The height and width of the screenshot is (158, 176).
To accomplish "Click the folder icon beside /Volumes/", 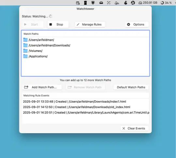I will click(25, 51).
